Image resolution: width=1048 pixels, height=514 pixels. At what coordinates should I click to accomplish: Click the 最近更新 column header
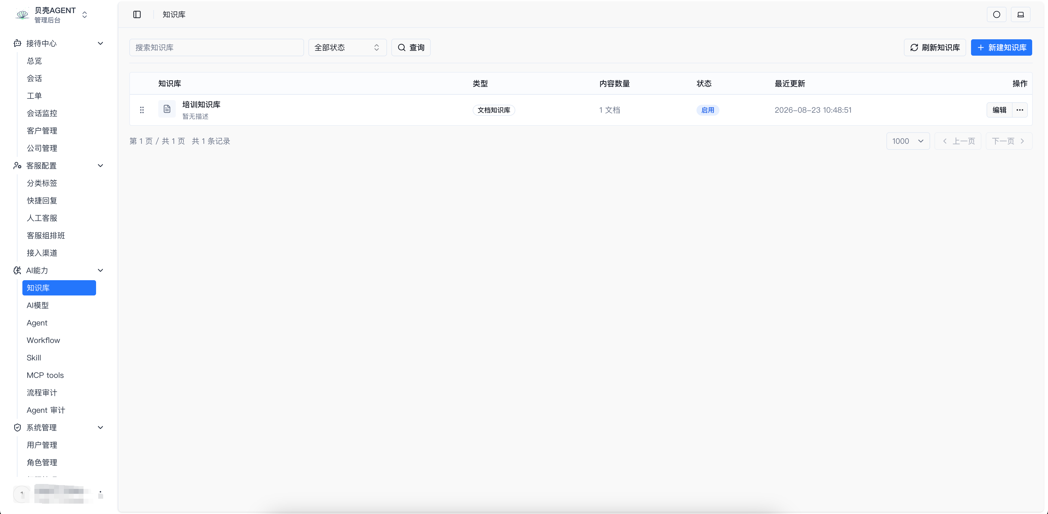tap(790, 83)
